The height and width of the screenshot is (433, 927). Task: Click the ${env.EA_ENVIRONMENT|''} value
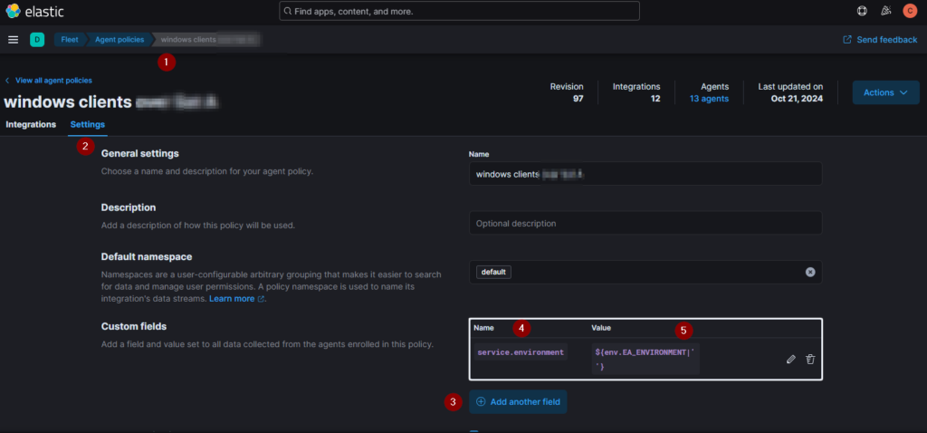coord(645,359)
